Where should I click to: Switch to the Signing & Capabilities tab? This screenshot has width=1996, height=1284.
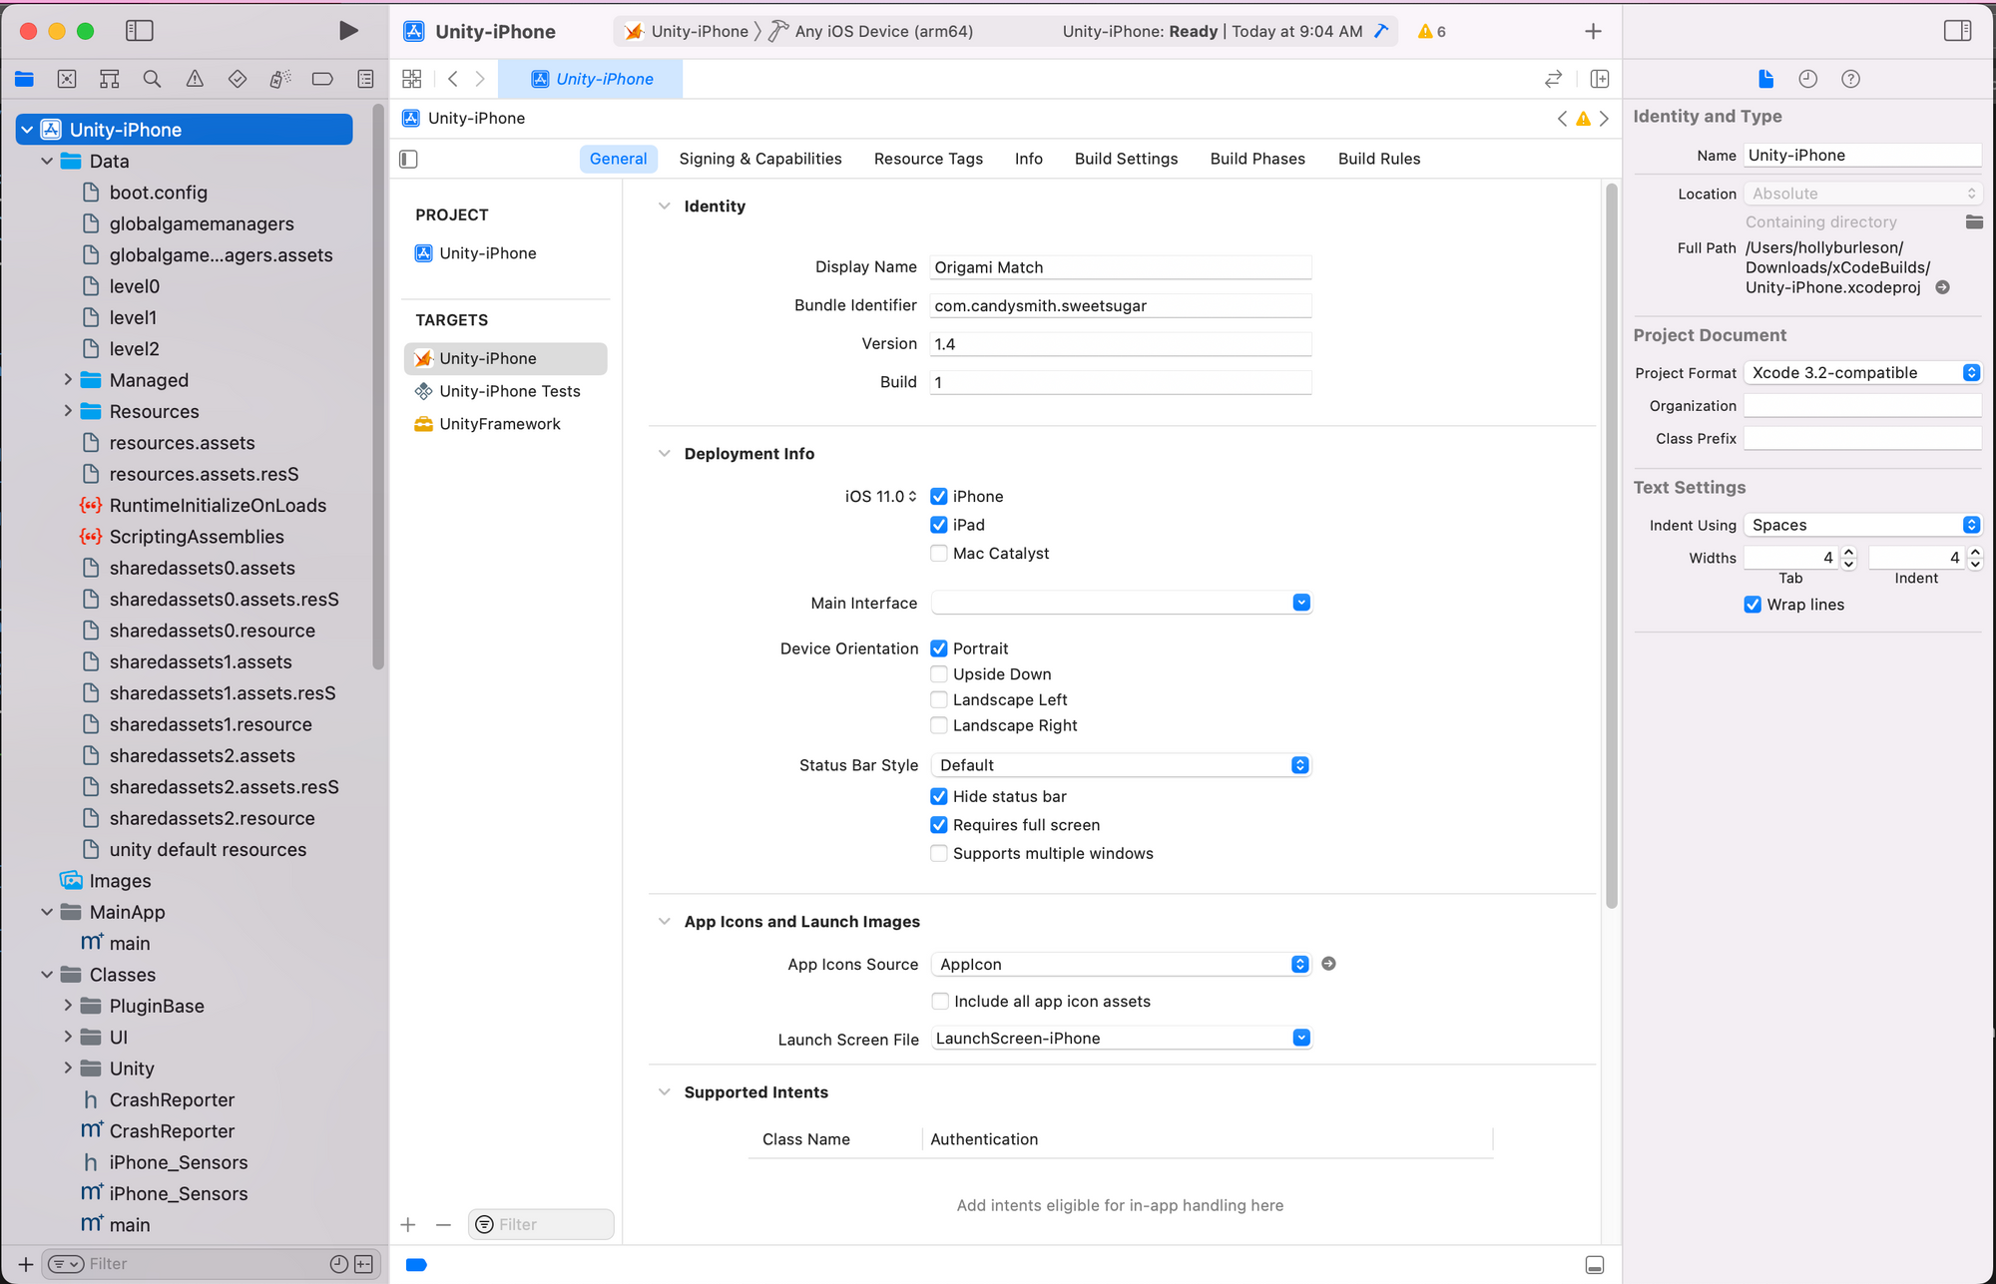pos(760,158)
